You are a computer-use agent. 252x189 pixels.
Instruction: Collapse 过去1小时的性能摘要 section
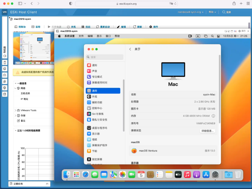[15, 131]
